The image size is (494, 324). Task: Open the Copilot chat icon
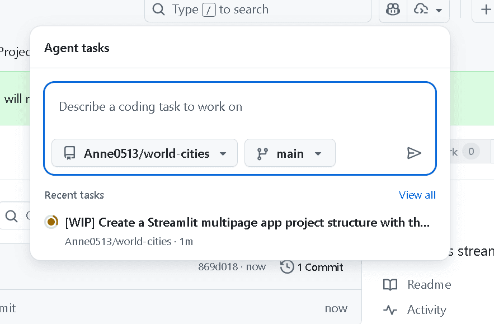click(x=393, y=10)
